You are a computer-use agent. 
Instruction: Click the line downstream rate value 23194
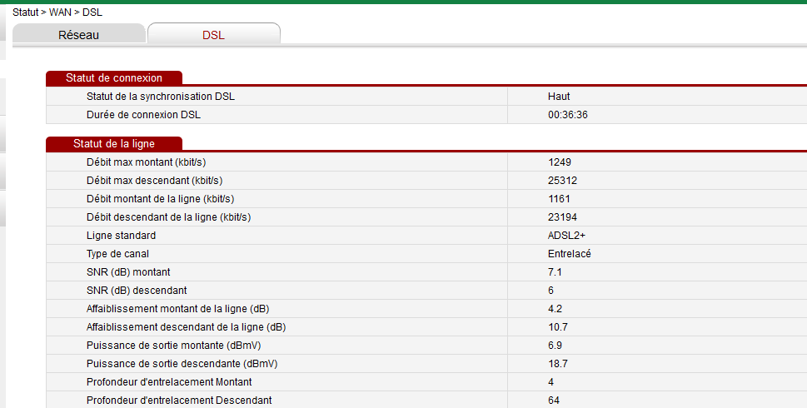point(562,216)
